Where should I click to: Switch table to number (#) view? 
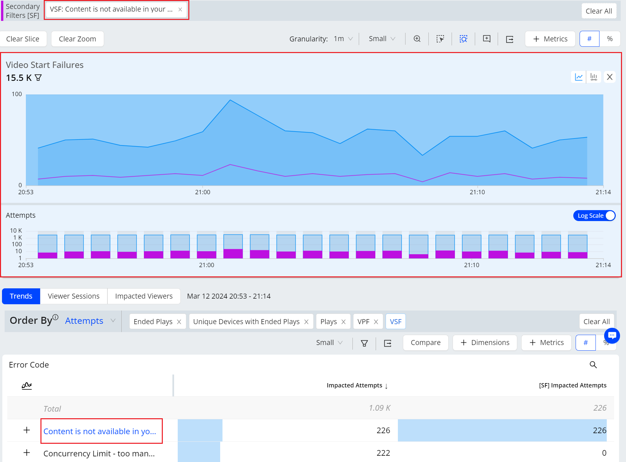(x=586, y=342)
